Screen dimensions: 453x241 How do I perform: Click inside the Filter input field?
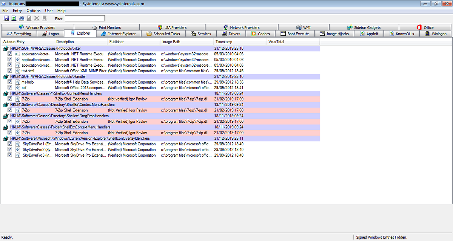[85, 18]
